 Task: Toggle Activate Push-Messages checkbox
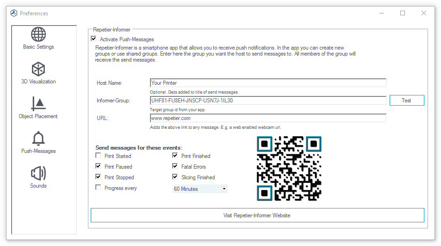pyautogui.click(x=93, y=38)
